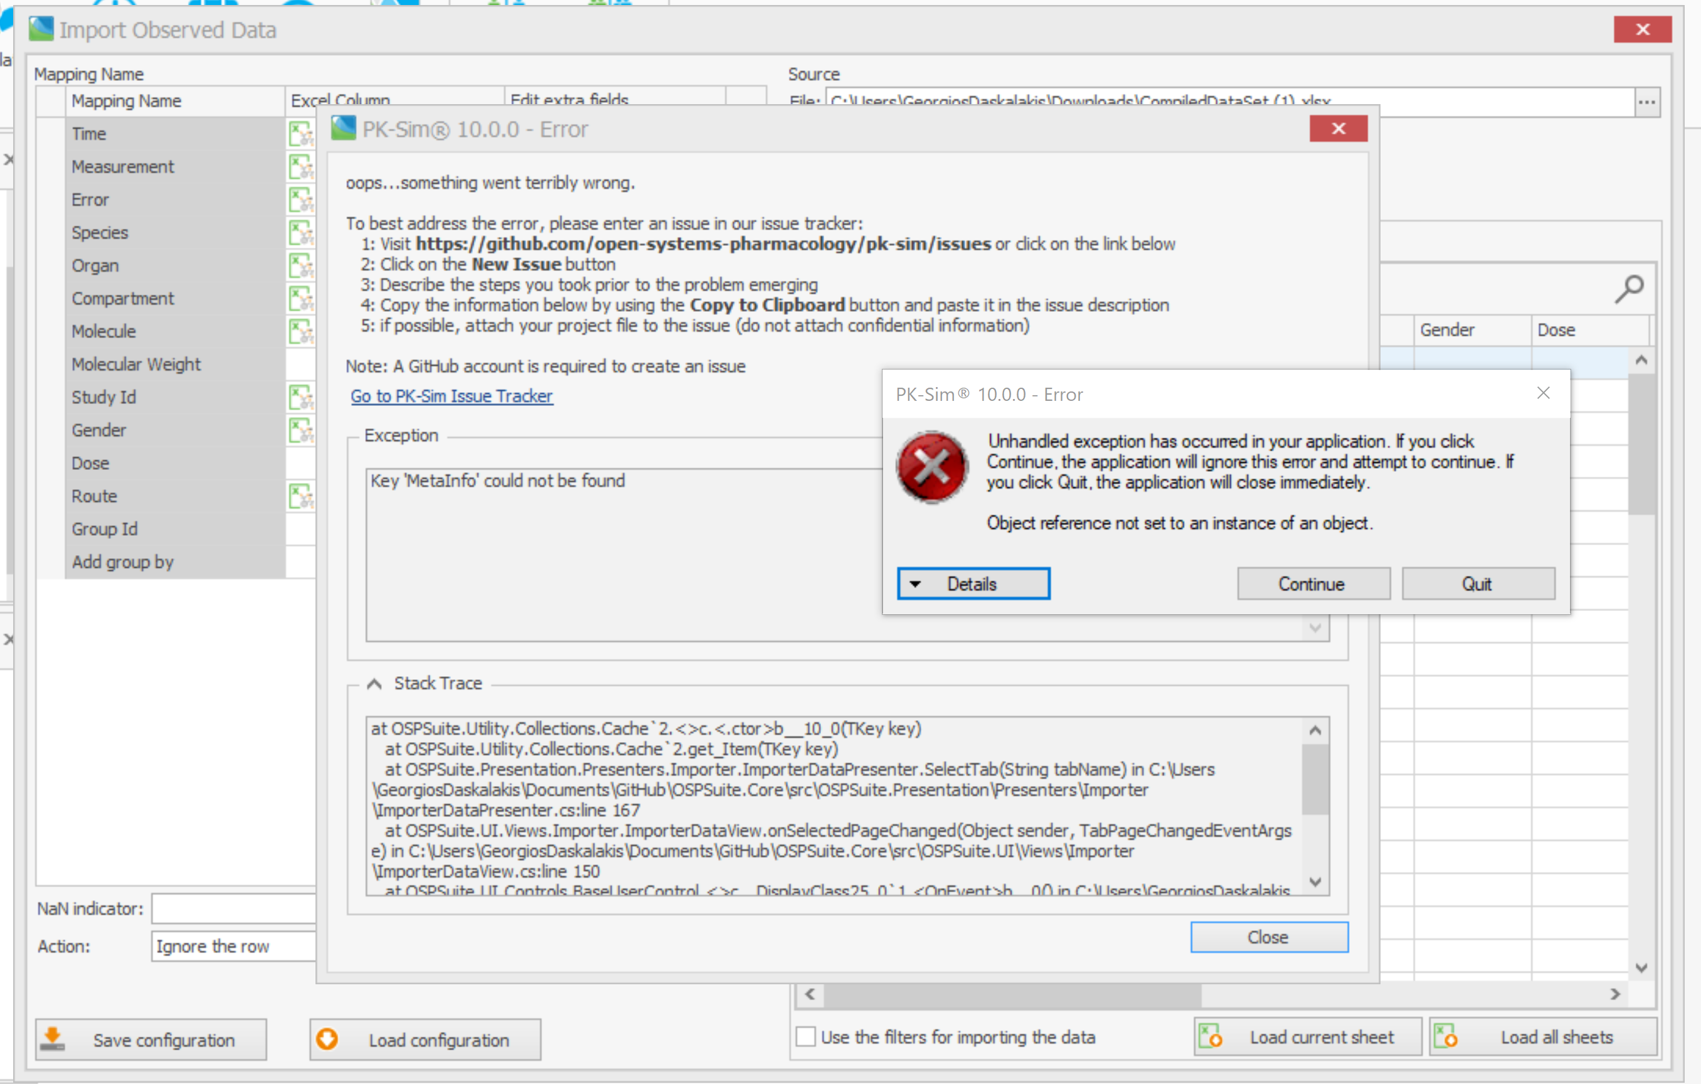Click the Load current sheet spreadsheet icon
The height and width of the screenshot is (1084, 1701).
pyautogui.click(x=1210, y=1036)
